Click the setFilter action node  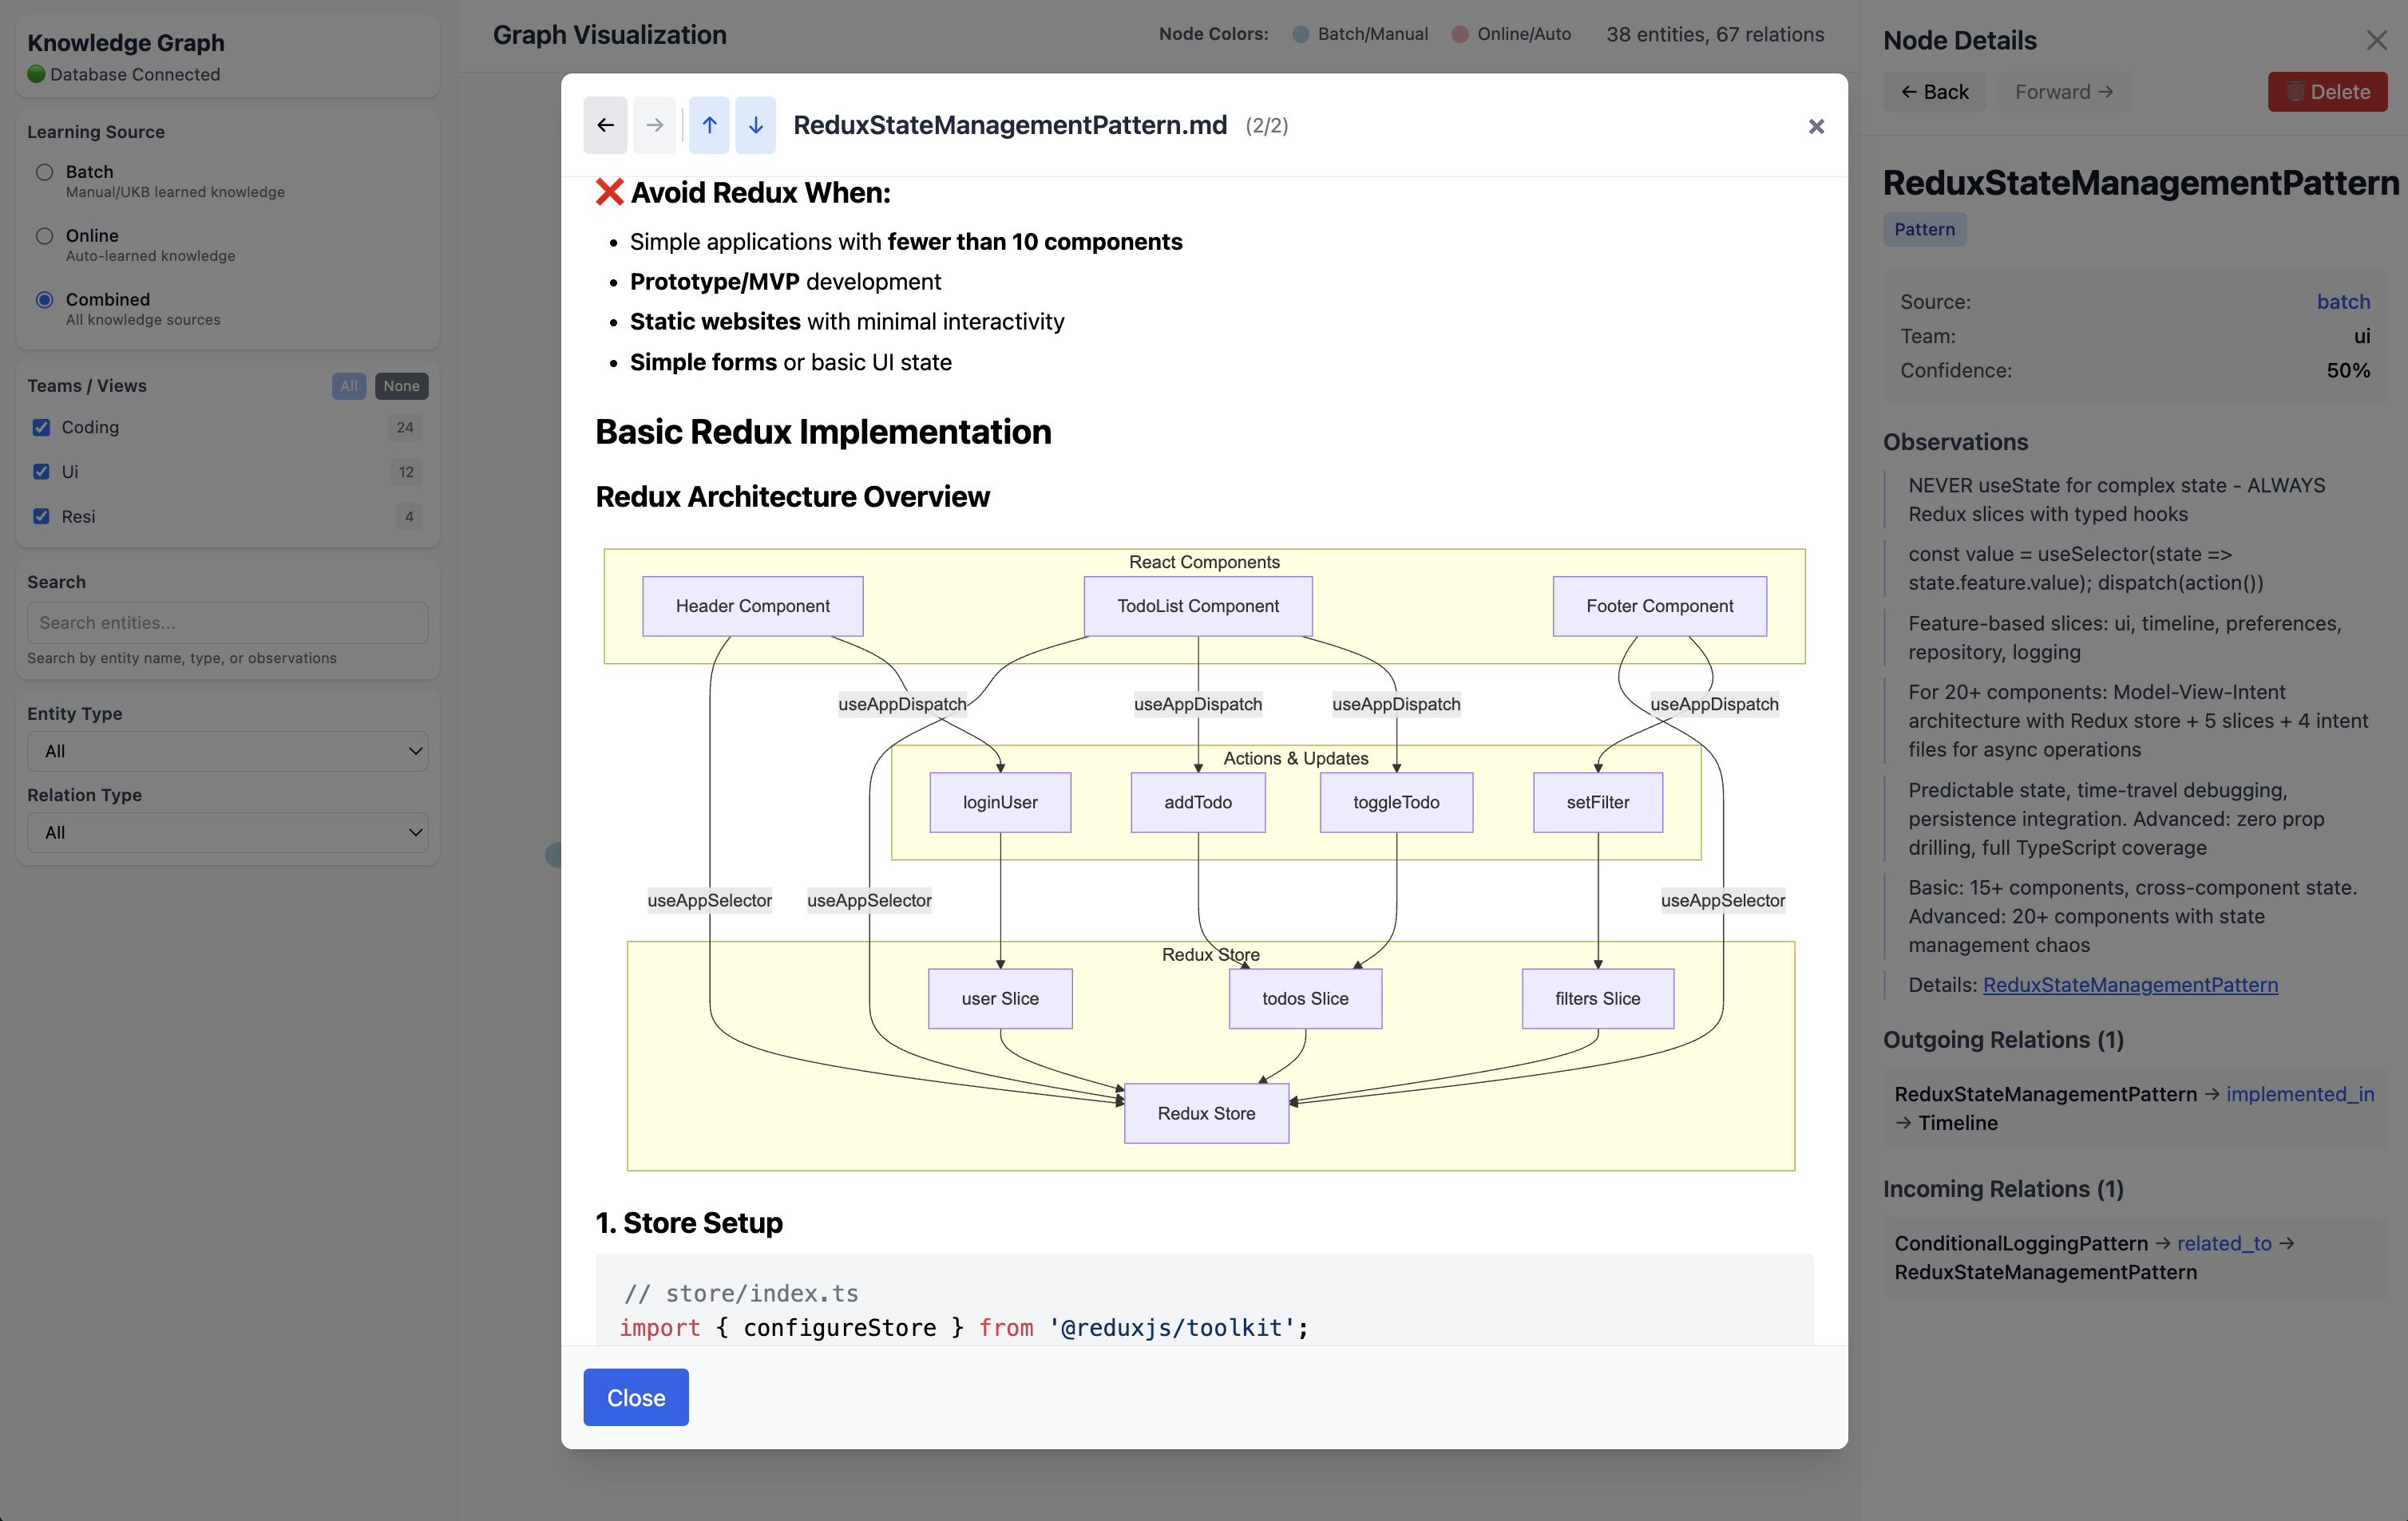click(1598, 803)
